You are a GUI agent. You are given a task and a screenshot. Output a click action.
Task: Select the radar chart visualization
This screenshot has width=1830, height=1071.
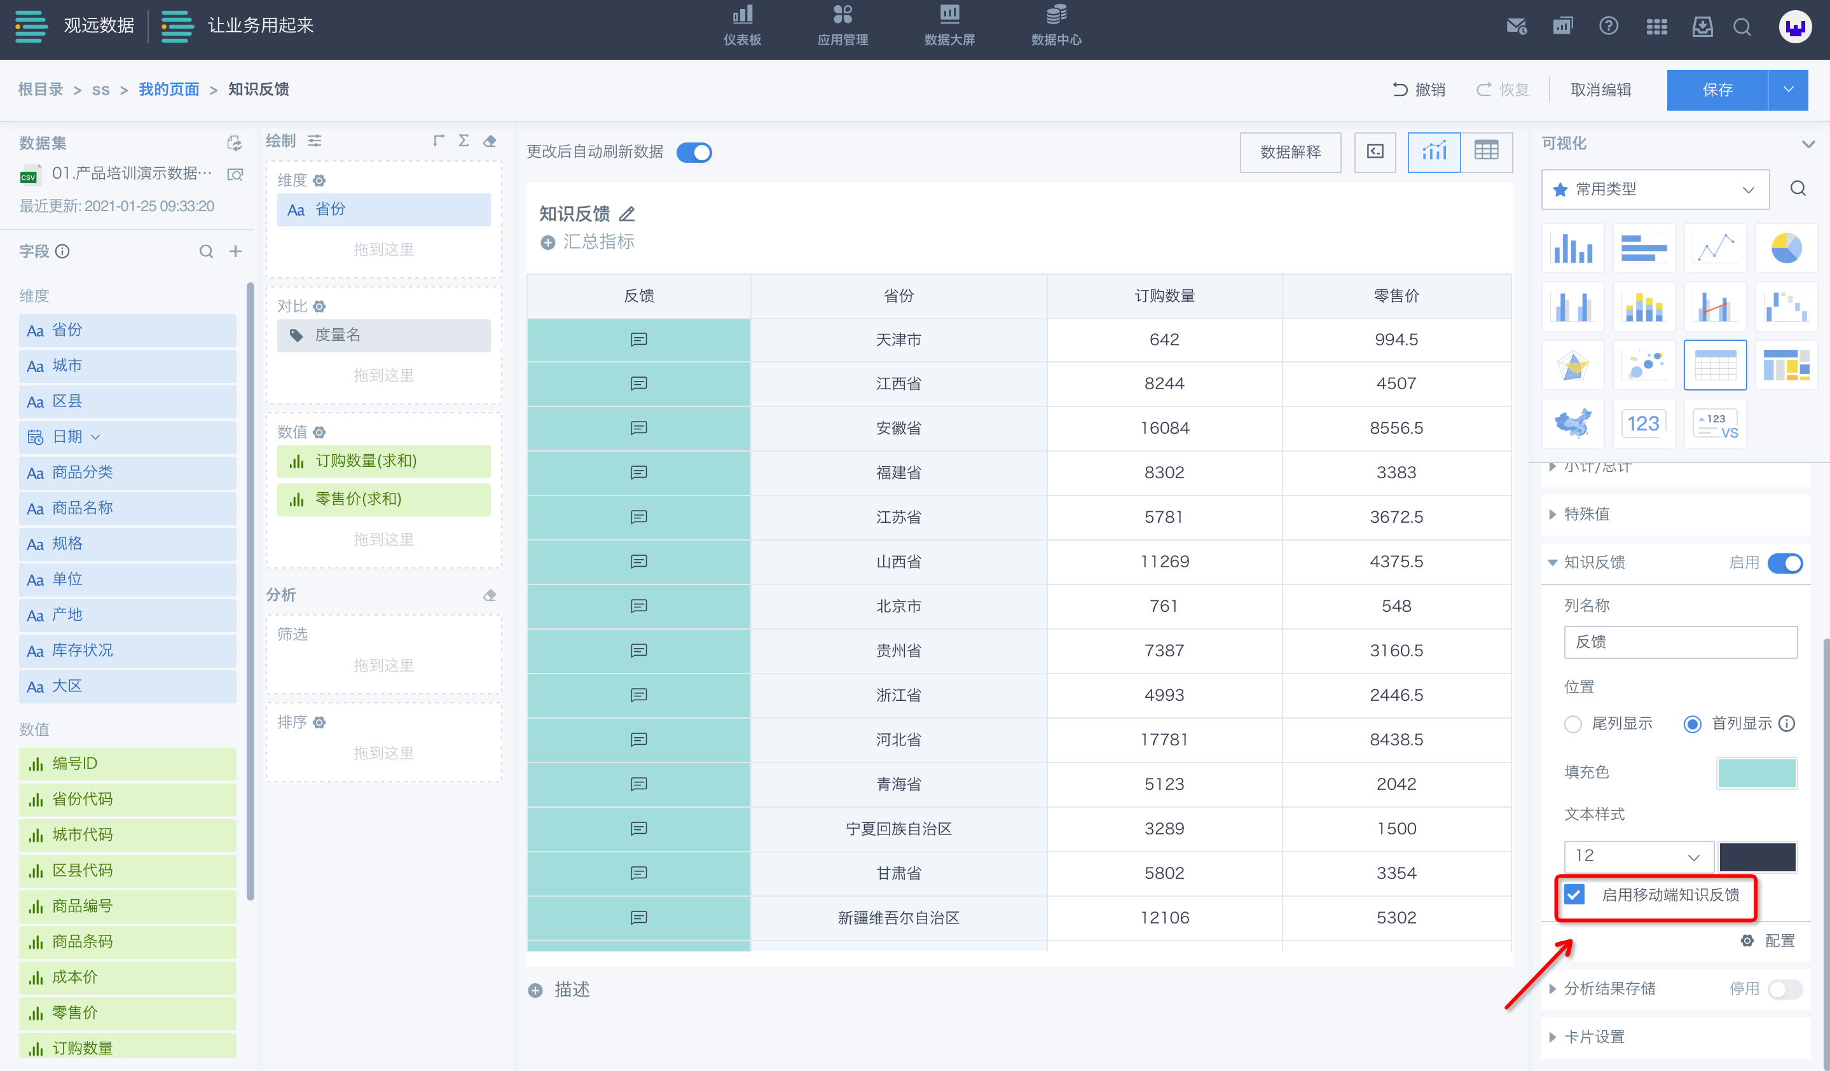tap(1573, 364)
